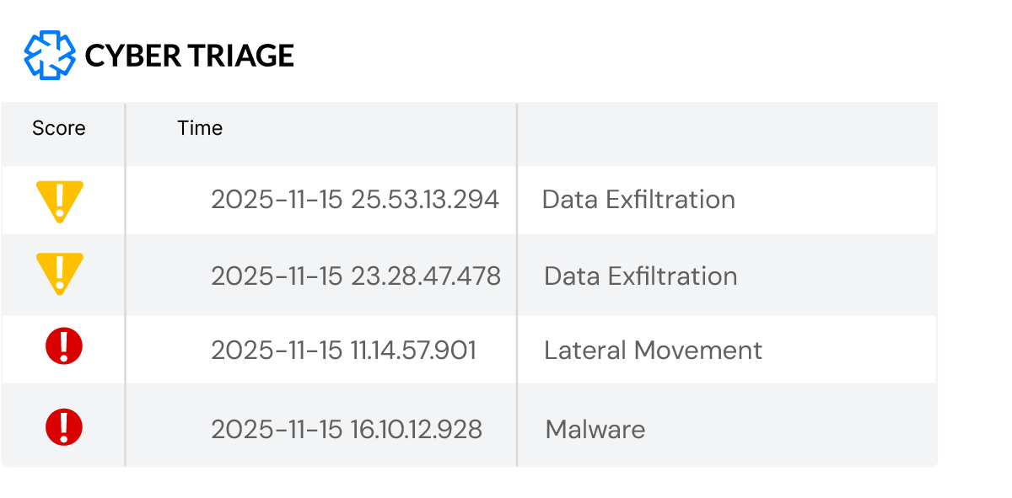This screenshot has height=498, width=1012.
Task: Click the red alert icon beside Malware
Action: click(x=63, y=427)
